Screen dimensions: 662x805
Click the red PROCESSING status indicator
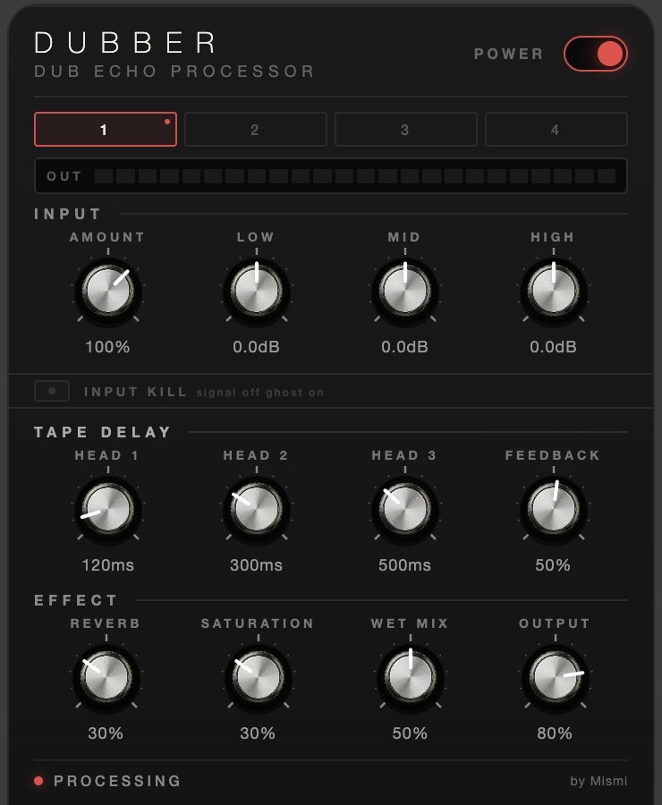[38, 781]
